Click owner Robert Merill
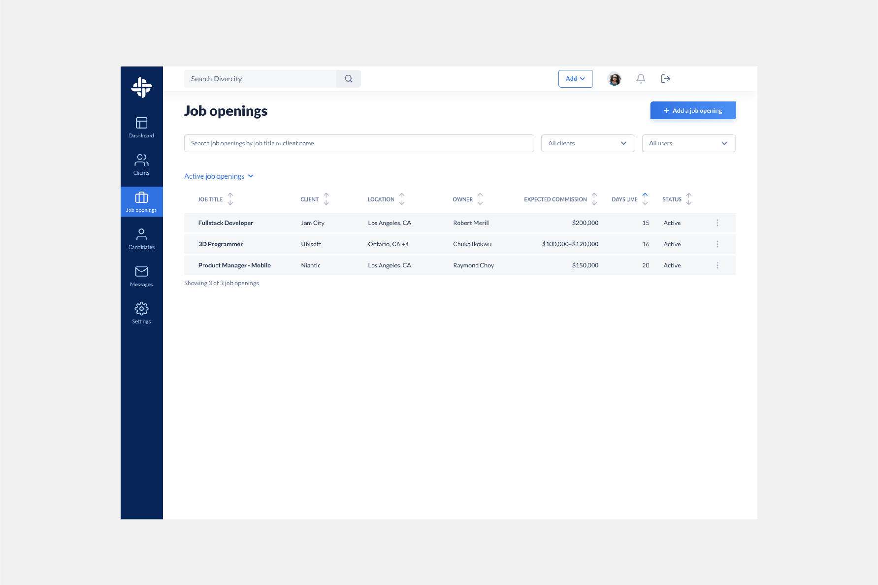878x585 pixels. pos(471,223)
